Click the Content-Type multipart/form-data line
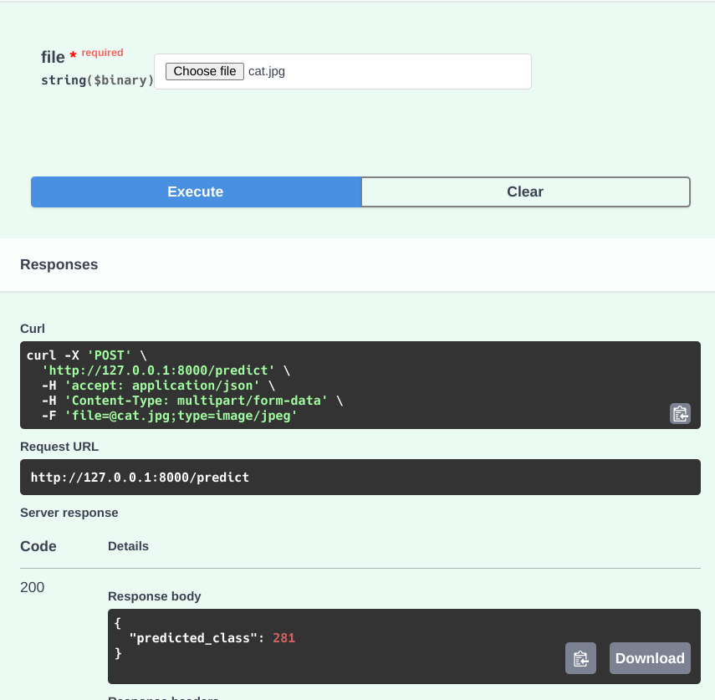 point(192,401)
